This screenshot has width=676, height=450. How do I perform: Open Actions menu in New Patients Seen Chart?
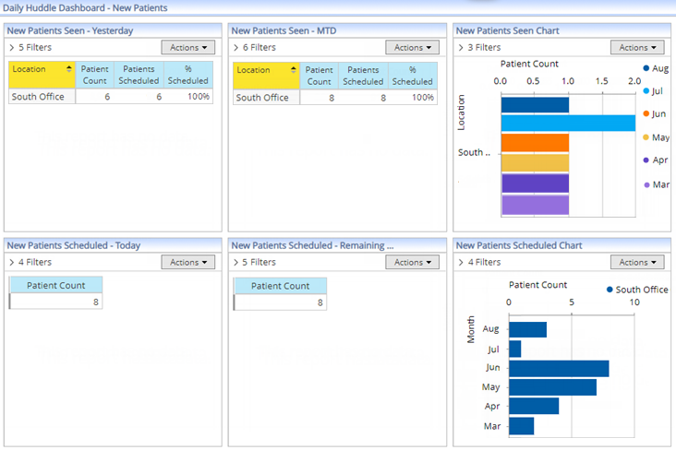tap(636, 47)
